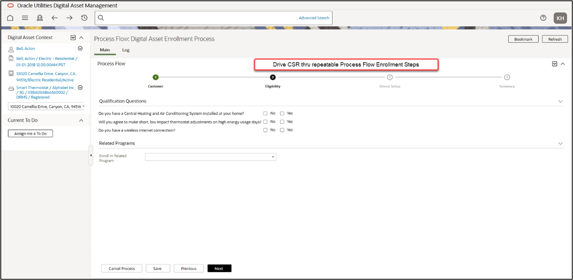Open the Advanced Search link
Viewport: 573px width, 280px height.
pos(314,18)
